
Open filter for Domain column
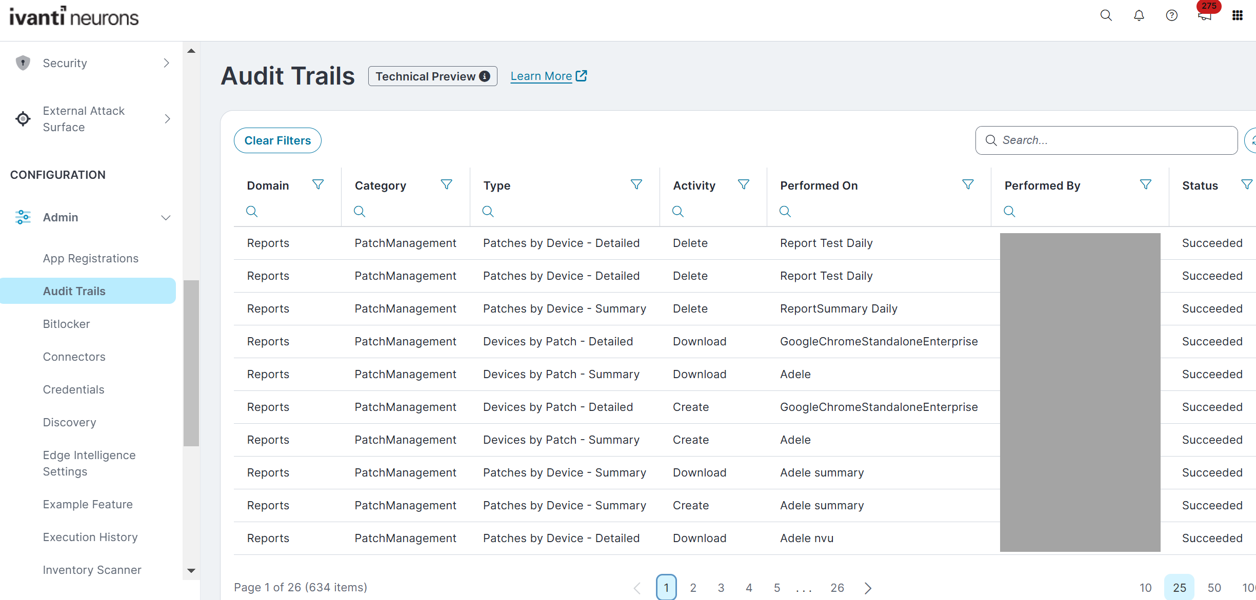(x=318, y=184)
